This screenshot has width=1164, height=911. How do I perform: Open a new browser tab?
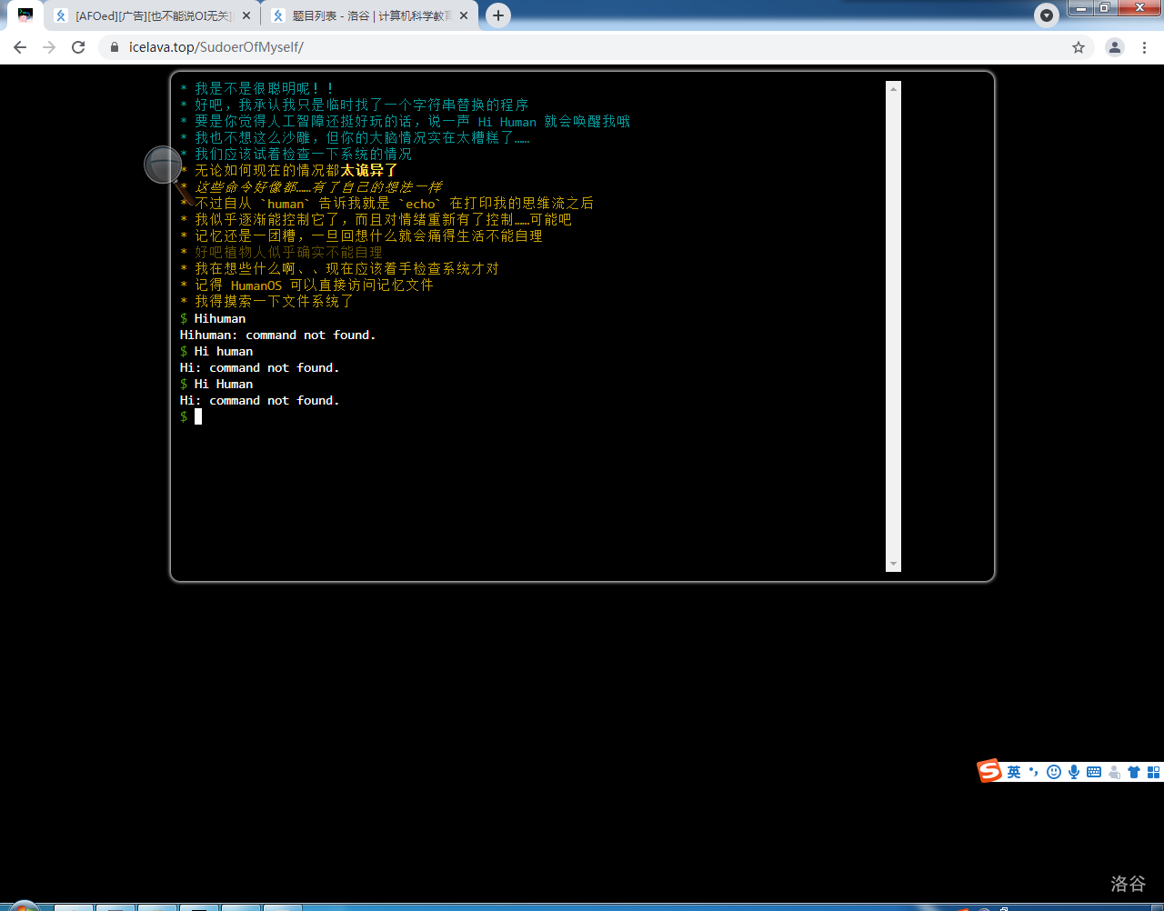pos(498,15)
